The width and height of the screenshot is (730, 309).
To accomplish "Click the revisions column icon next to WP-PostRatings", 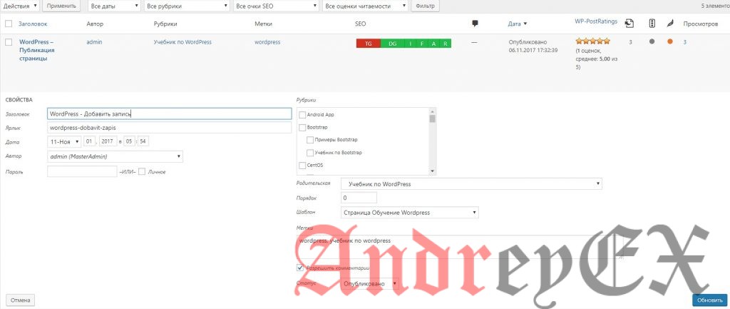I will point(630,24).
